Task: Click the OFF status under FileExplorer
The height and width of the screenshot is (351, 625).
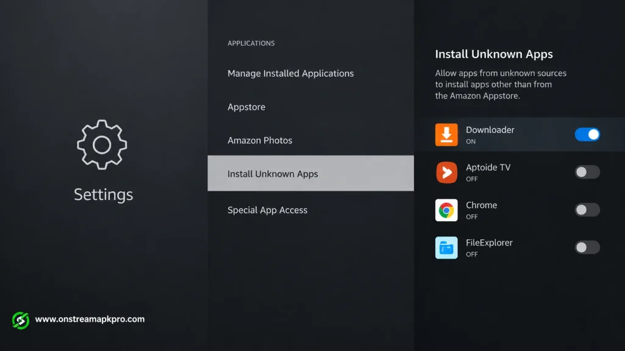Action: [x=472, y=254]
